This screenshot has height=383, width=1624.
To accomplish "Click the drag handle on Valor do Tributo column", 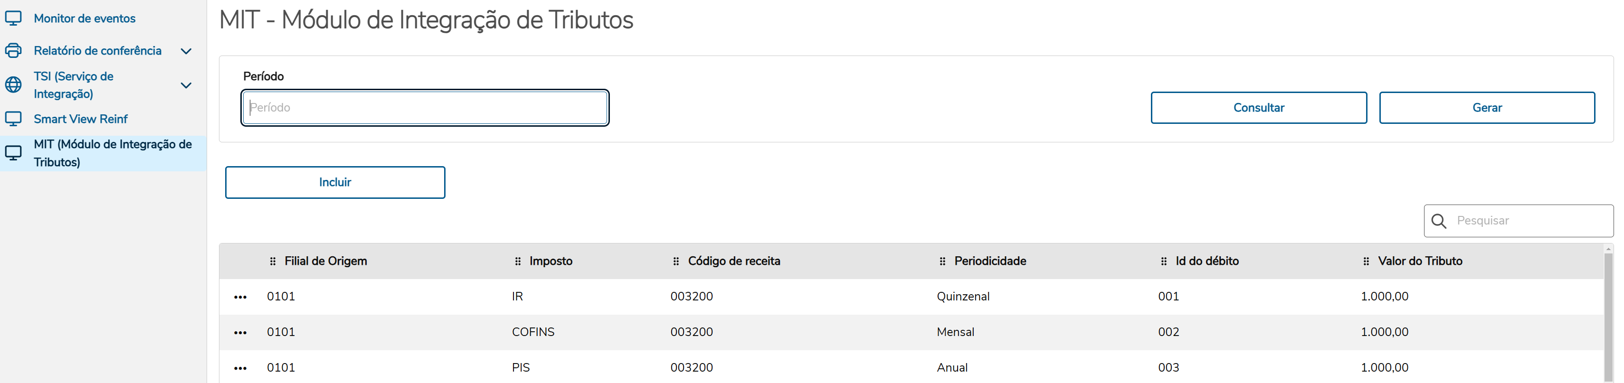I will point(1366,262).
